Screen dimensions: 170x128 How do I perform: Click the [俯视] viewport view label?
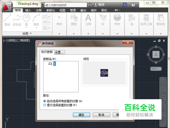(x=12, y=40)
